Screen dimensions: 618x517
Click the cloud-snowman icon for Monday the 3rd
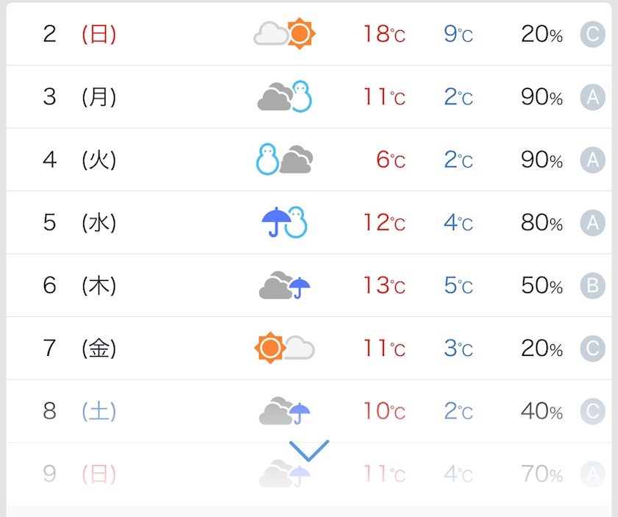[285, 96]
